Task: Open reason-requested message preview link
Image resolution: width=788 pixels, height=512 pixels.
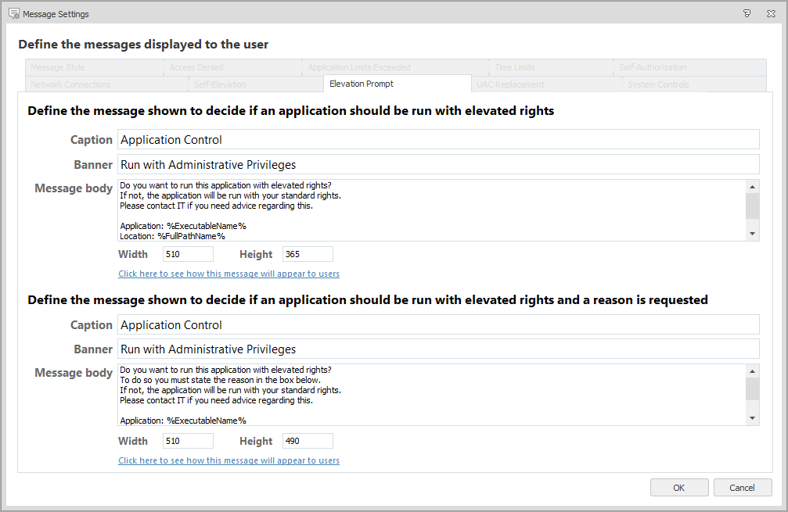Action: click(x=228, y=460)
